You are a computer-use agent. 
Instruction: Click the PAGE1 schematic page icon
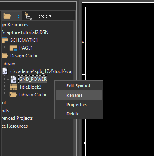click(13, 48)
